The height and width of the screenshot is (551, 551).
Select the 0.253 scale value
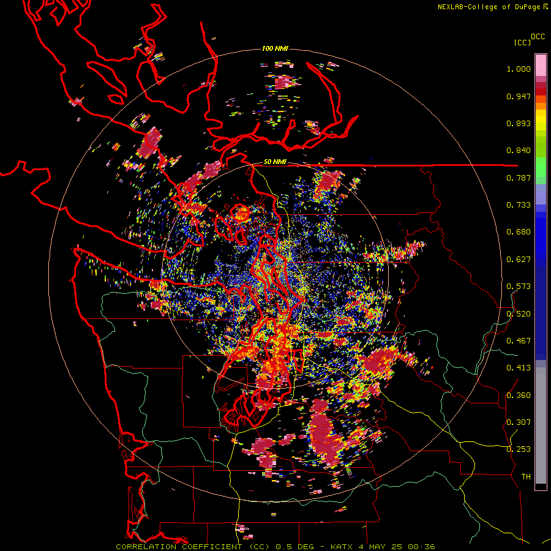(519, 449)
